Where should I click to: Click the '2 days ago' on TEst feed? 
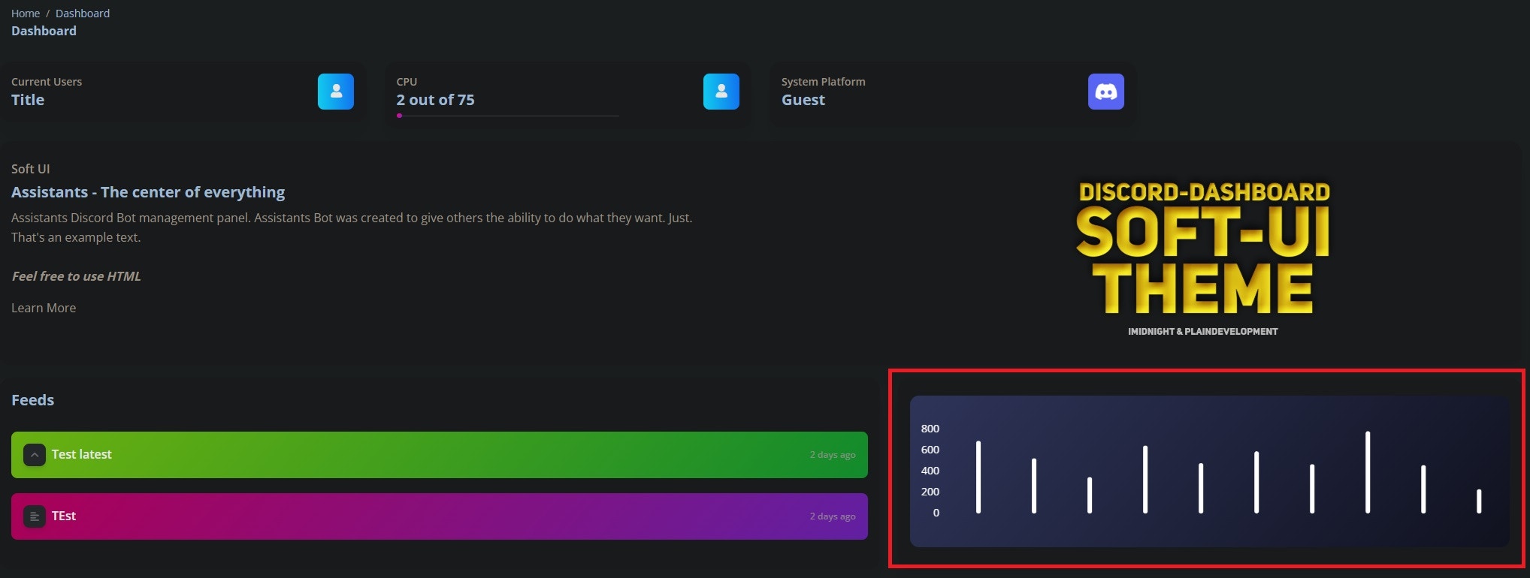(833, 516)
